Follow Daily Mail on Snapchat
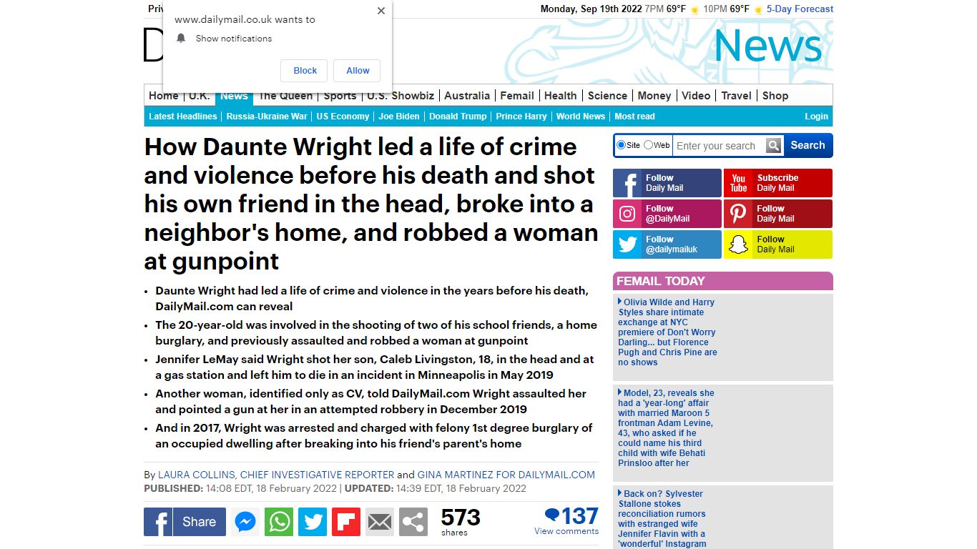The width and height of the screenshot is (977, 549). point(778,244)
